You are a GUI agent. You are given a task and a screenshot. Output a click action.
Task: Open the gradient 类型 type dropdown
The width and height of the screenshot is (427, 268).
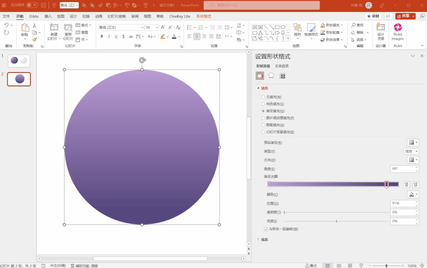(x=411, y=151)
